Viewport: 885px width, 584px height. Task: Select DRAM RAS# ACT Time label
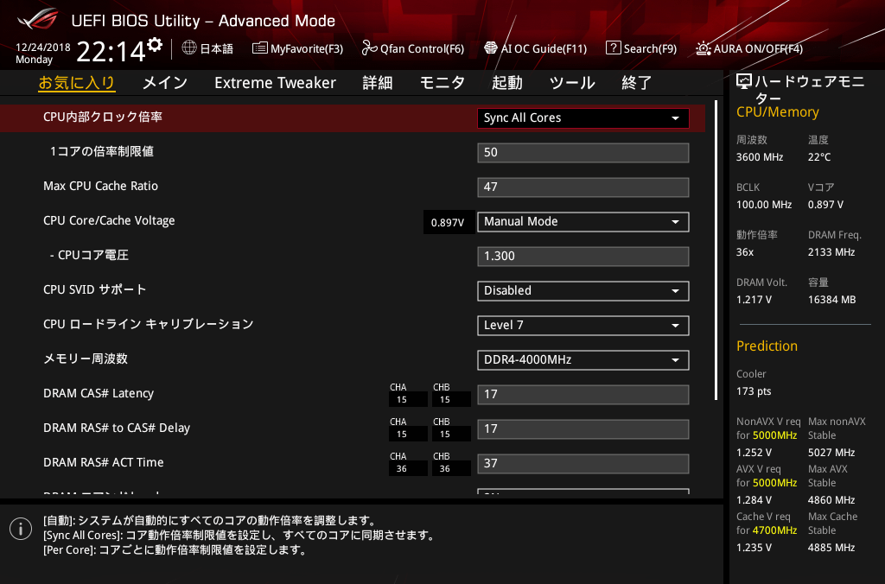(x=104, y=462)
